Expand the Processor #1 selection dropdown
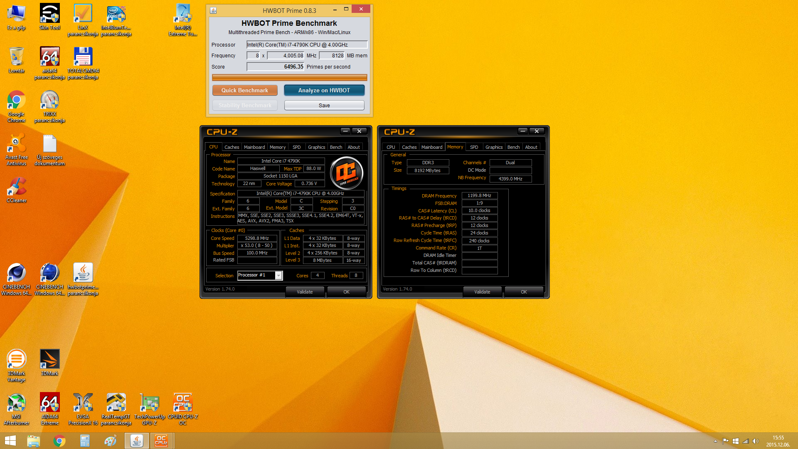This screenshot has height=449, width=798. [278, 276]
